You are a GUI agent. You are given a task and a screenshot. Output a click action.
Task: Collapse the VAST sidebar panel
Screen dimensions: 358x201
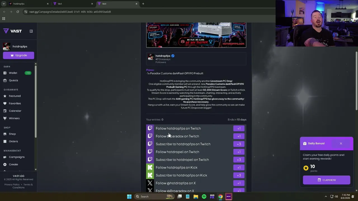click(x=31, y=31)
